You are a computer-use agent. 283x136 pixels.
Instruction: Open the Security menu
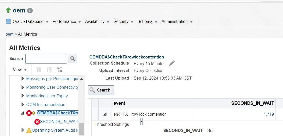pyautogui.click(x=123, y=22)
